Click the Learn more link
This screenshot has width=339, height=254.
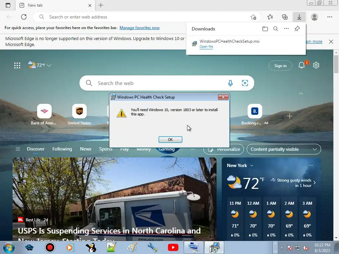(x=314, y=41)
